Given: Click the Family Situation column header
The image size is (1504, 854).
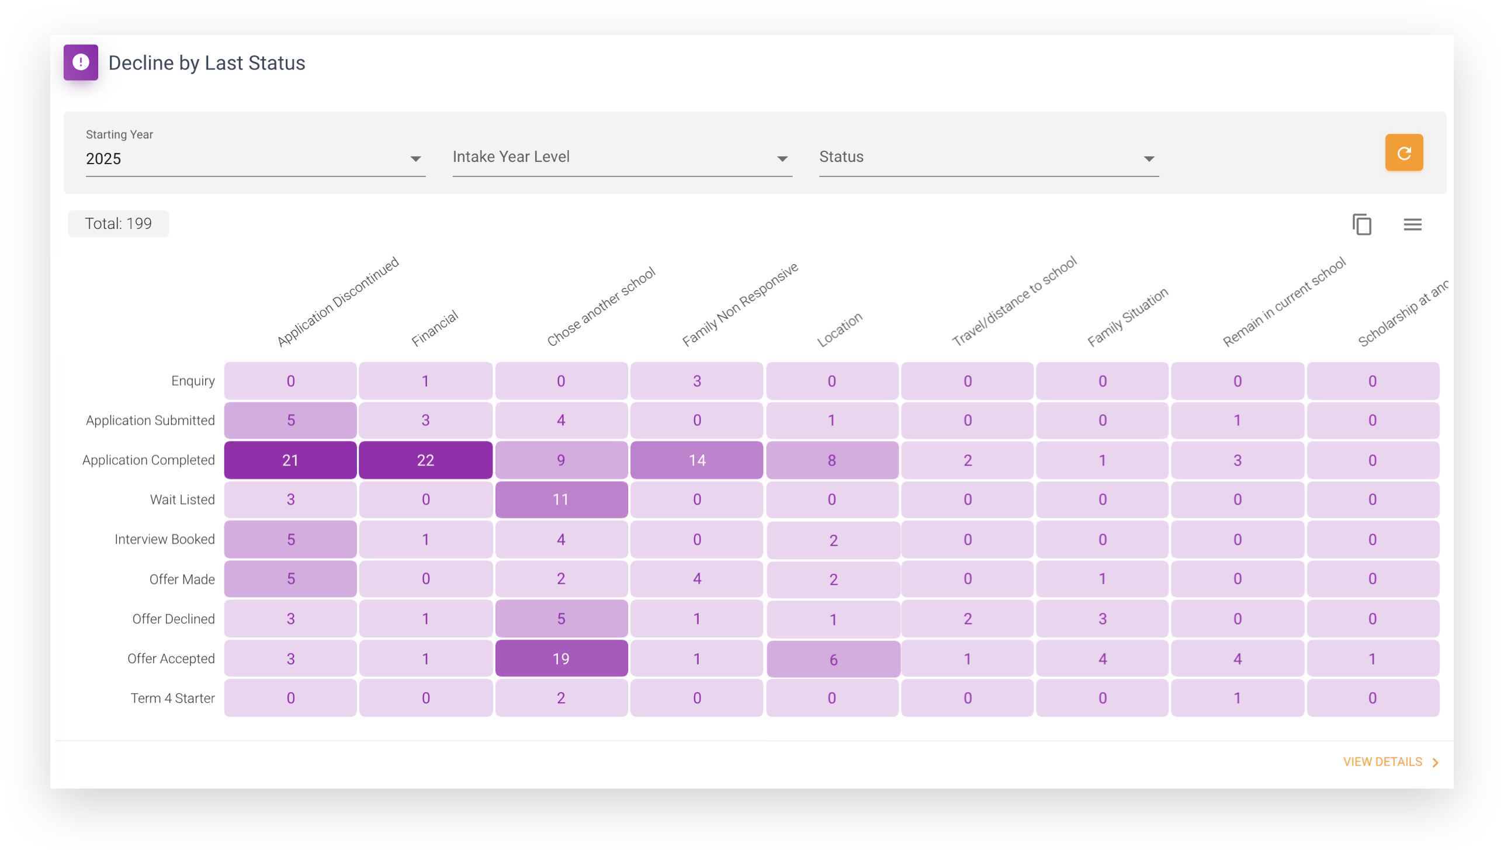Looking at the screenshot, I should point(1126,317).
